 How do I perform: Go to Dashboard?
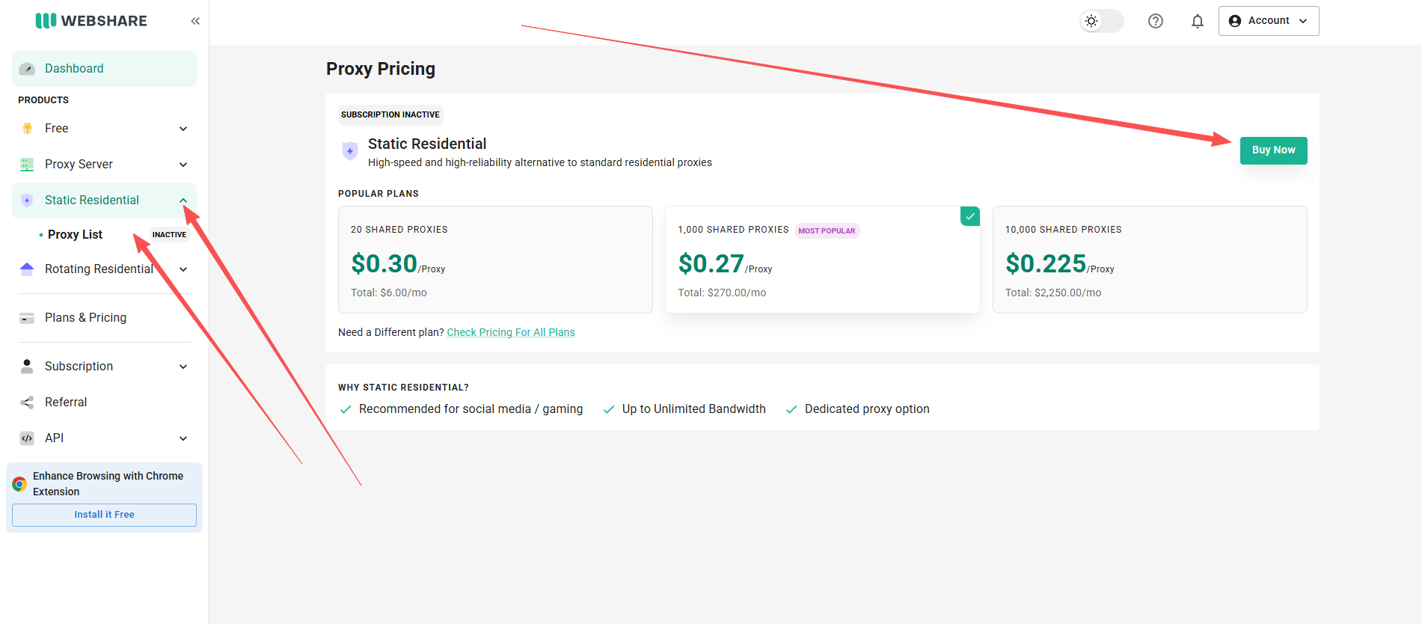pos(104,69)
